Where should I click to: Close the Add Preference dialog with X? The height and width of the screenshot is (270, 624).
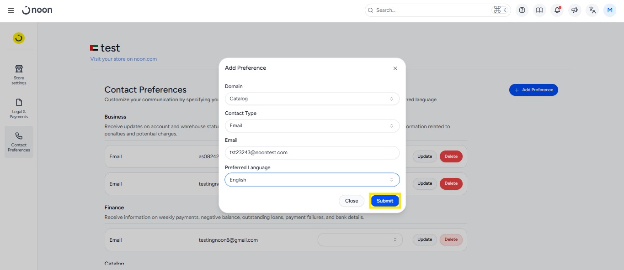click(x=395, y=68)
